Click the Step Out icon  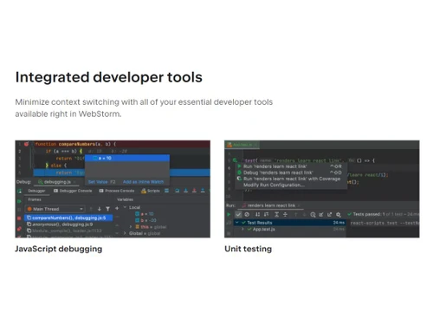pyautogui.click(x=203, y=191)
